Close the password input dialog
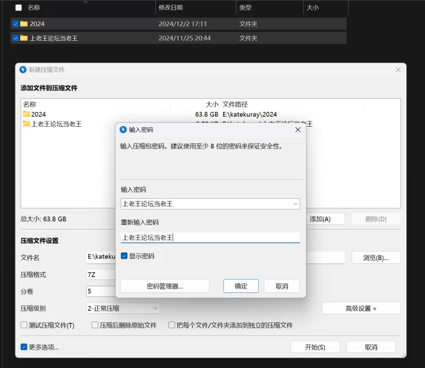Viewport: 425px width, 368px height. pos(297,129)
